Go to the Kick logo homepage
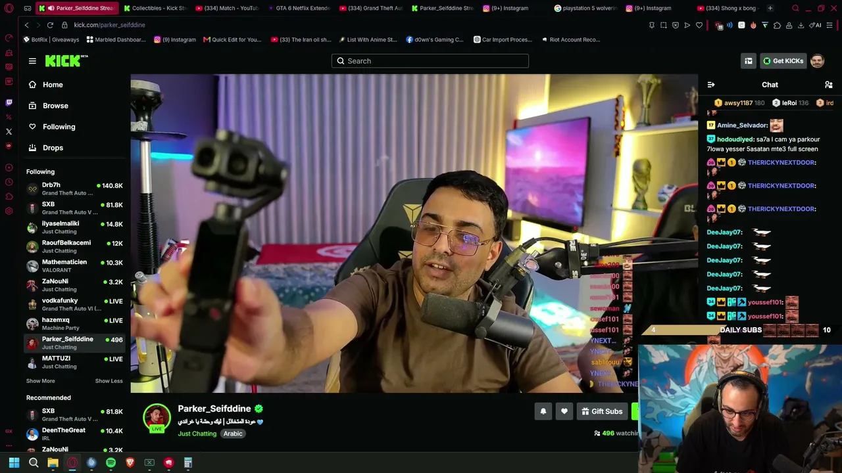Viewport: 842px width, 473px height. 66,61
